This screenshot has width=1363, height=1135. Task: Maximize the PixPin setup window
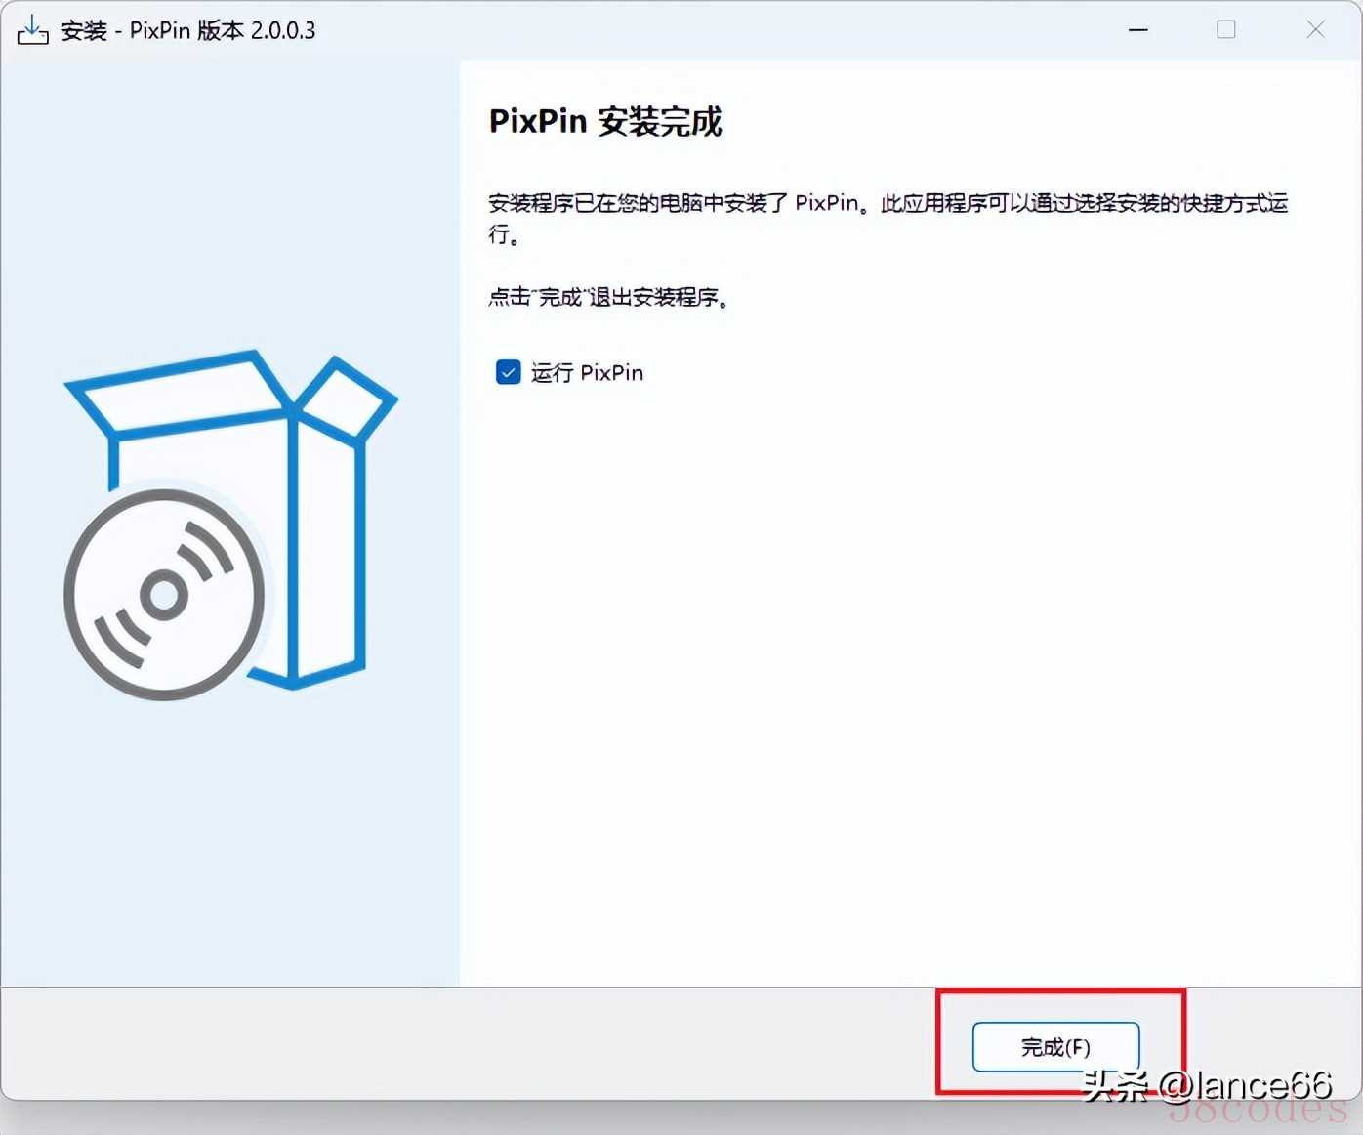(x=1226, y=30)
